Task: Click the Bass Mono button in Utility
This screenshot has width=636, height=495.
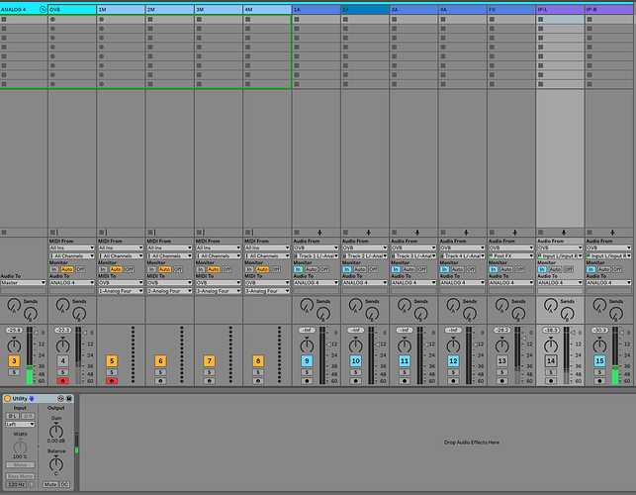Action: (20, 475)
